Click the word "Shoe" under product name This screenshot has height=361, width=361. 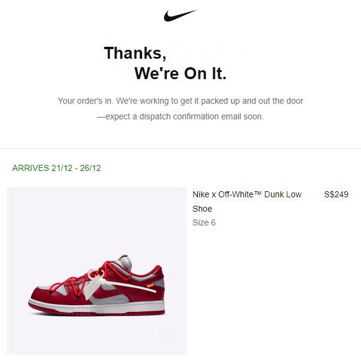202,209
